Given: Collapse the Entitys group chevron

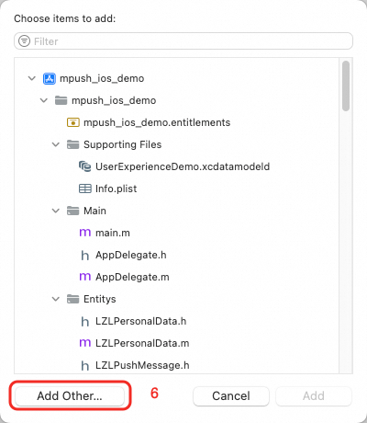Looking at the screenshot, I should click(56, 299).
